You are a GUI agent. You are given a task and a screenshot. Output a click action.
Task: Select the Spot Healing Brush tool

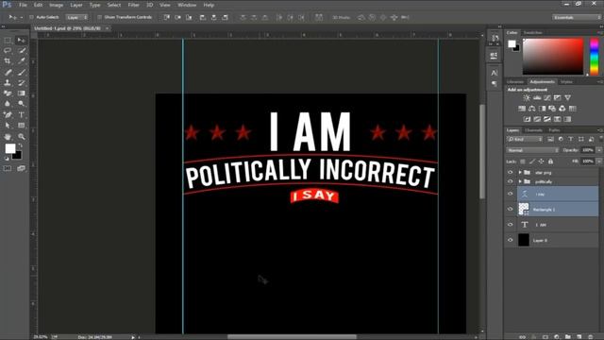(x=8, y=72)
